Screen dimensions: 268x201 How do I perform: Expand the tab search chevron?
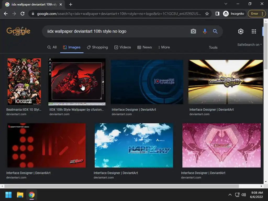click(x=226, y=4)
